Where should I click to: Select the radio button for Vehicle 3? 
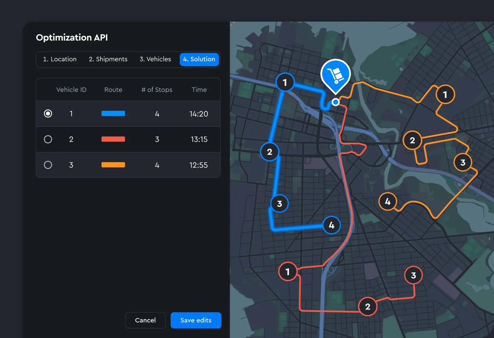click(x=48, y=165)
